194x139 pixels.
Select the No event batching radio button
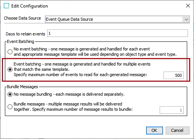pyautogui.click(x=10, y=52)
